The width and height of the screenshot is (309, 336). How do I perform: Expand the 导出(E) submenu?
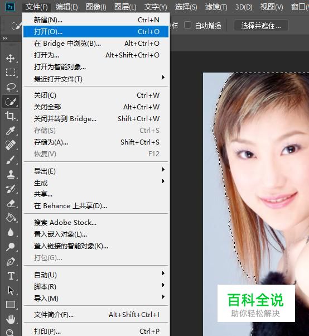[x=96, y=171]
